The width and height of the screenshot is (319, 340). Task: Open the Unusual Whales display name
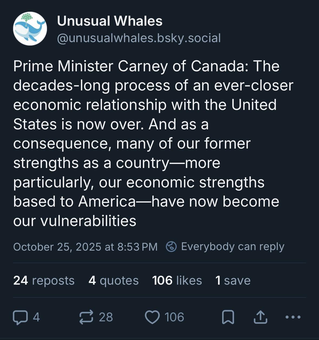110,21
